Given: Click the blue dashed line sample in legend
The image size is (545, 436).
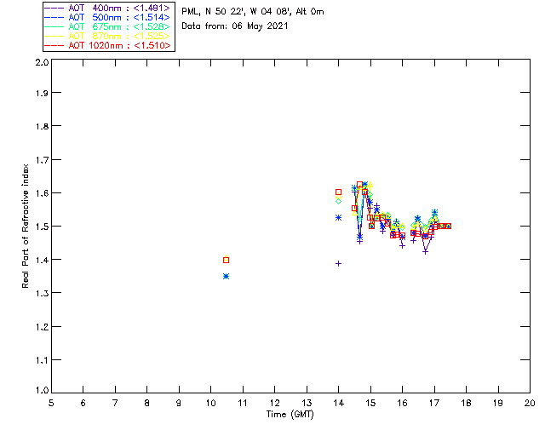Looking at the screenshot, I should pos(54,17).
